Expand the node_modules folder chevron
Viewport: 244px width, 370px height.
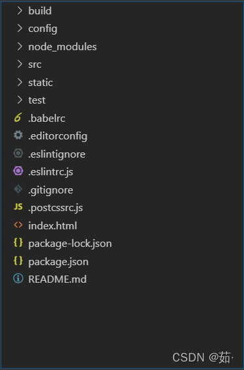point(20,46)
